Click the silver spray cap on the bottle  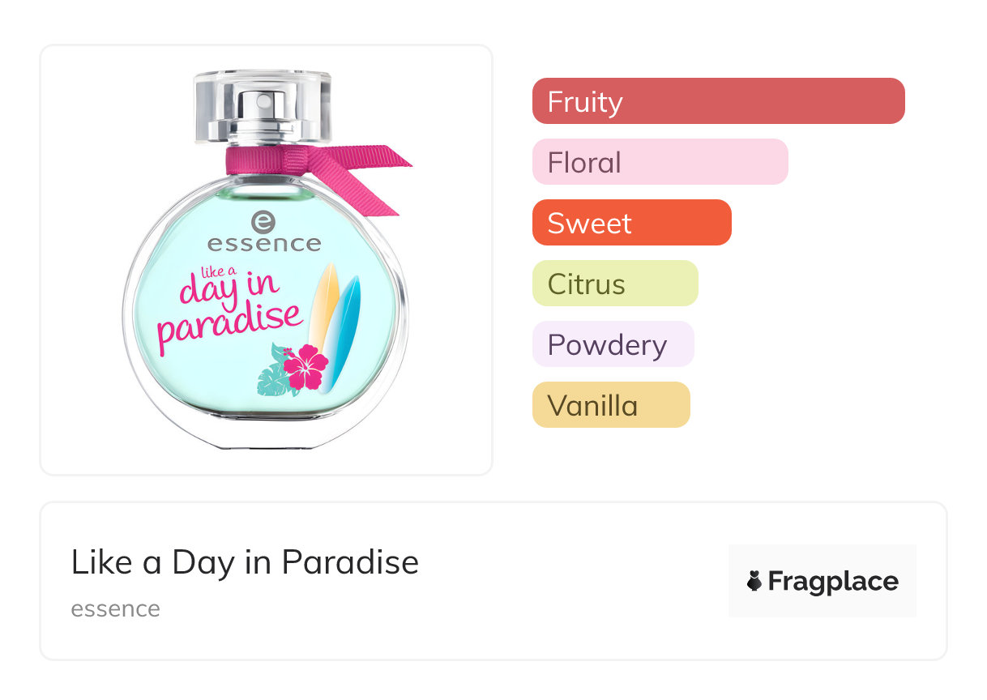pos(263,107)
